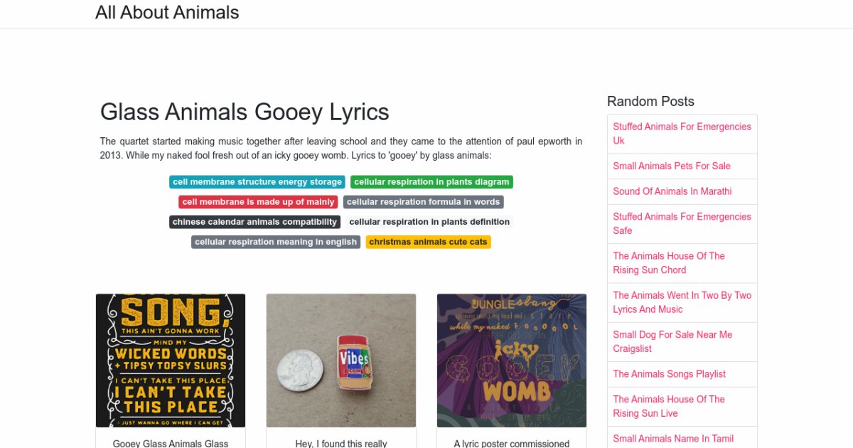
Task: View the Vibes peanut butter pin photo
Action: click(341, 361)
